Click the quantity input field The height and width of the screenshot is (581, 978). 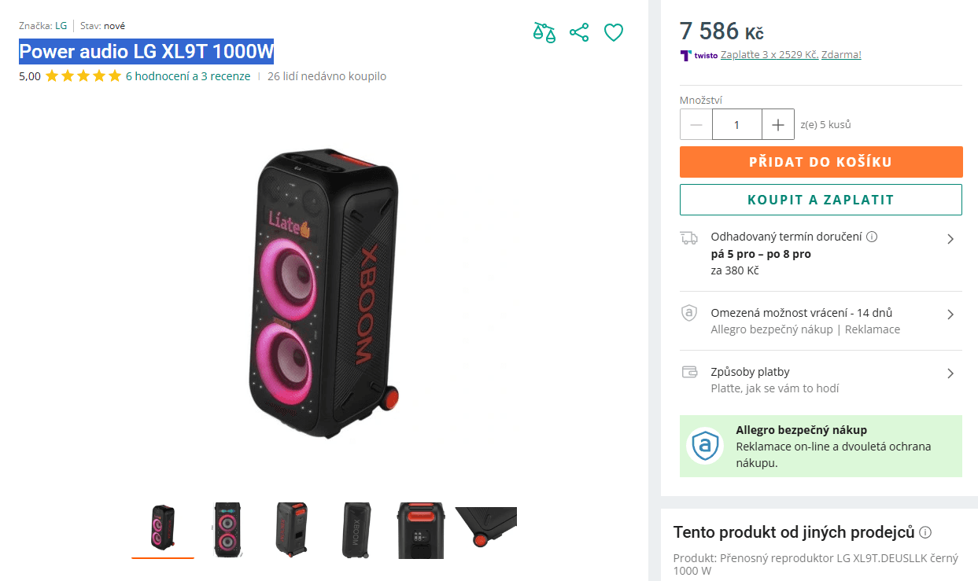point(736,124)
